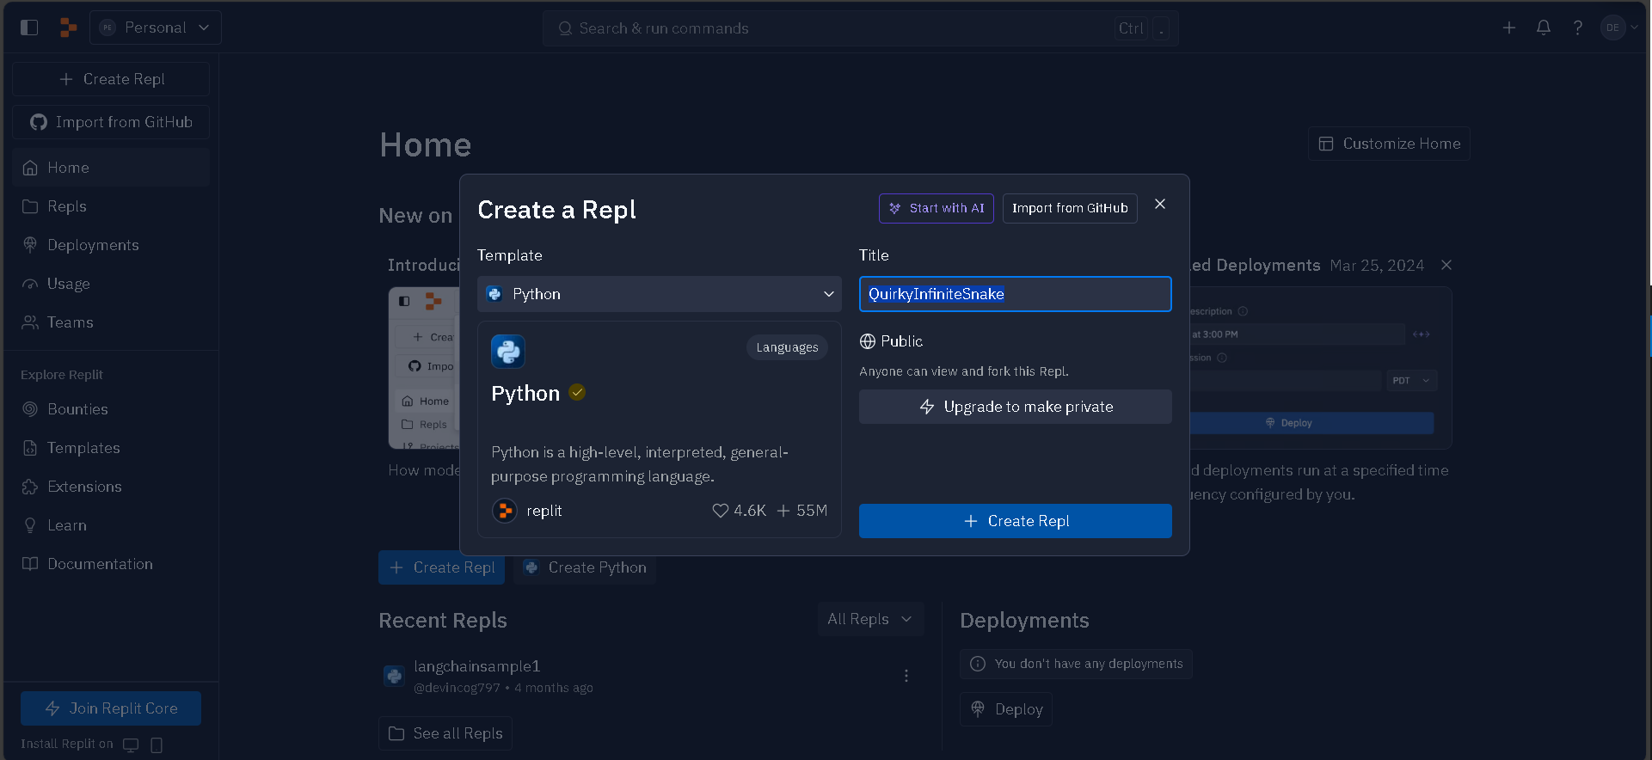This screenshot has height=760, width=1652.
Task: Click the plus icon in top bar
Action: 1509,28
